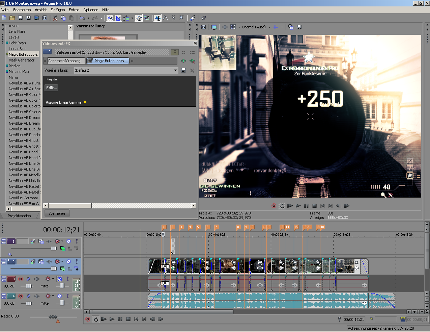
Task: Undo the last action with toolbar arrow
Action: 82,18
